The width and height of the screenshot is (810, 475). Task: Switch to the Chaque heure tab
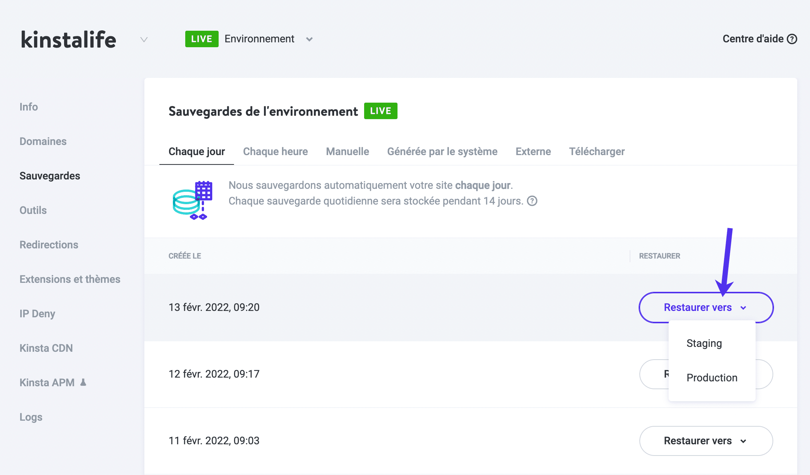pos(276,151)
